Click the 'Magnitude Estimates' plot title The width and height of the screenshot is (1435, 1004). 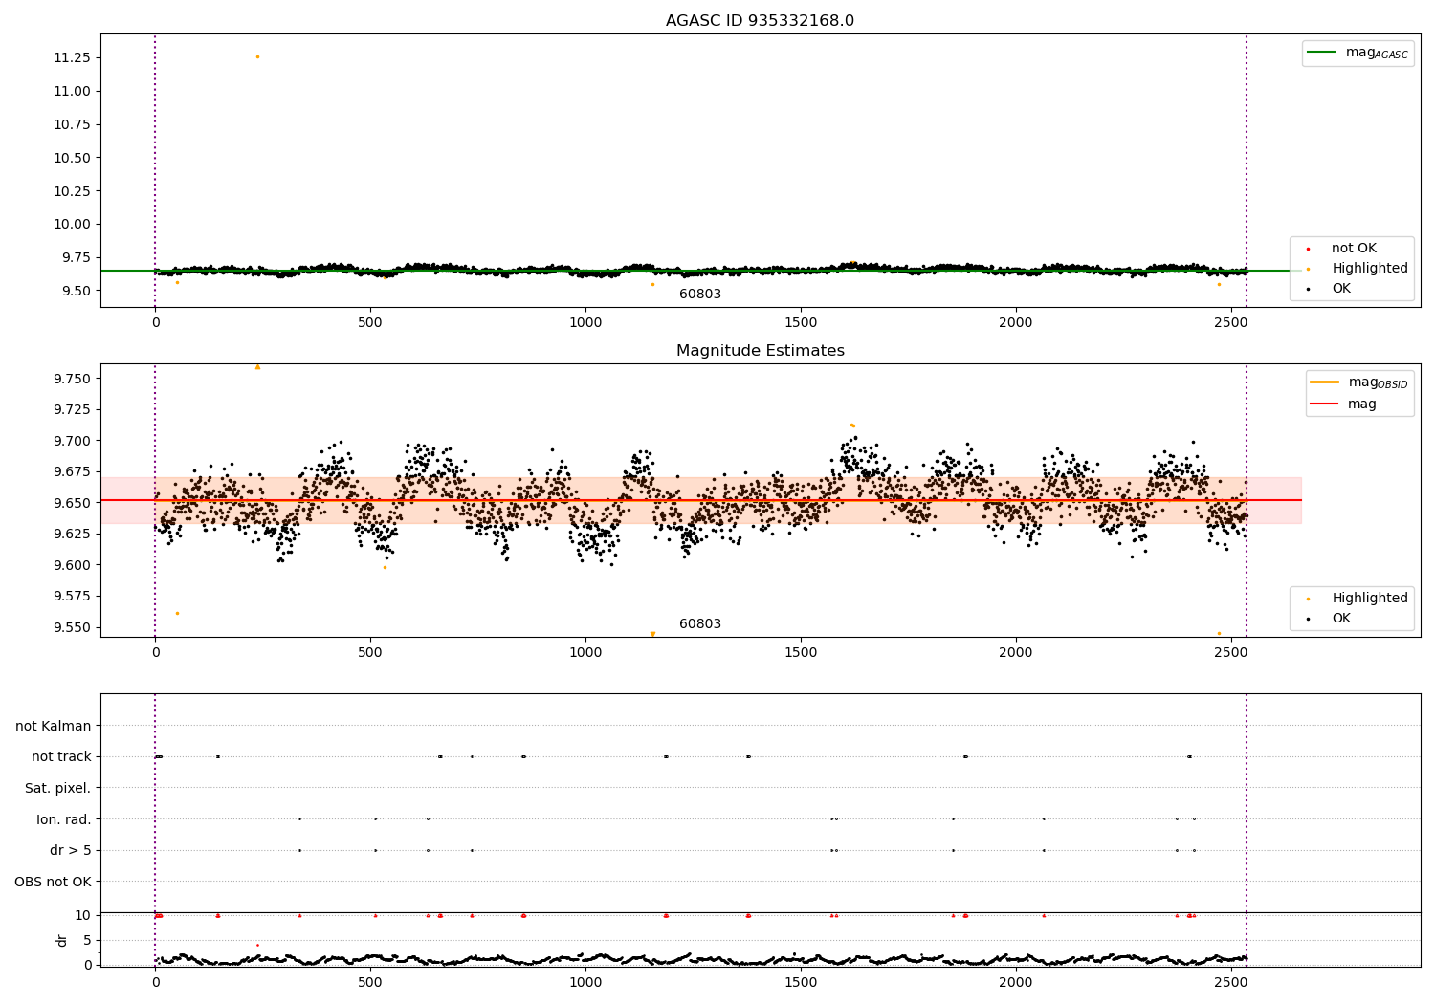click(x=760, y=350)
